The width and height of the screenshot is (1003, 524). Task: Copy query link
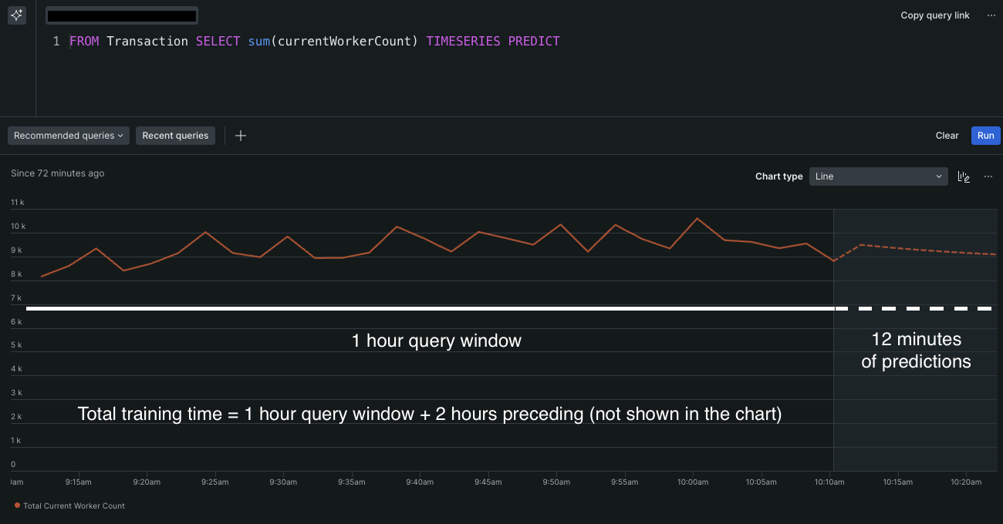click(934, 15)
